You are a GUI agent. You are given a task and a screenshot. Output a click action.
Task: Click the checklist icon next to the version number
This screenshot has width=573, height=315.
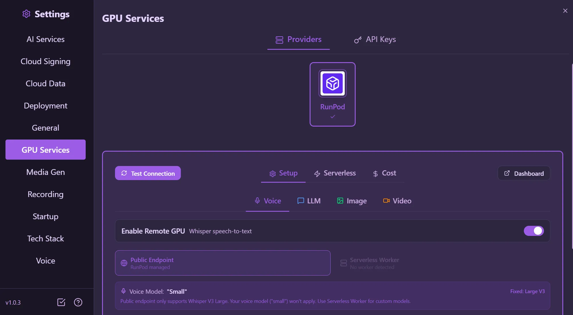pyautogui.click(x=61, y=302)
